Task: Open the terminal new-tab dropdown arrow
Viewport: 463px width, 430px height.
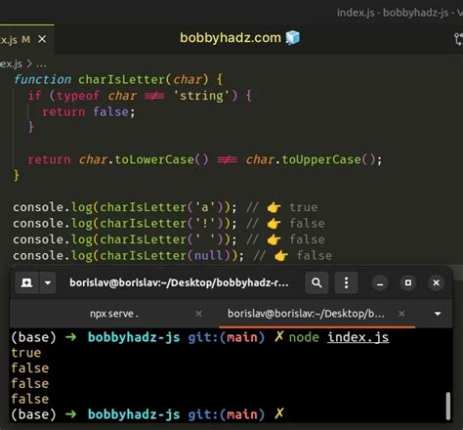Action: [48, 282]
